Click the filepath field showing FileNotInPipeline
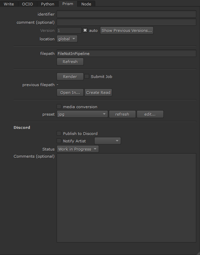 pos(126,54)
